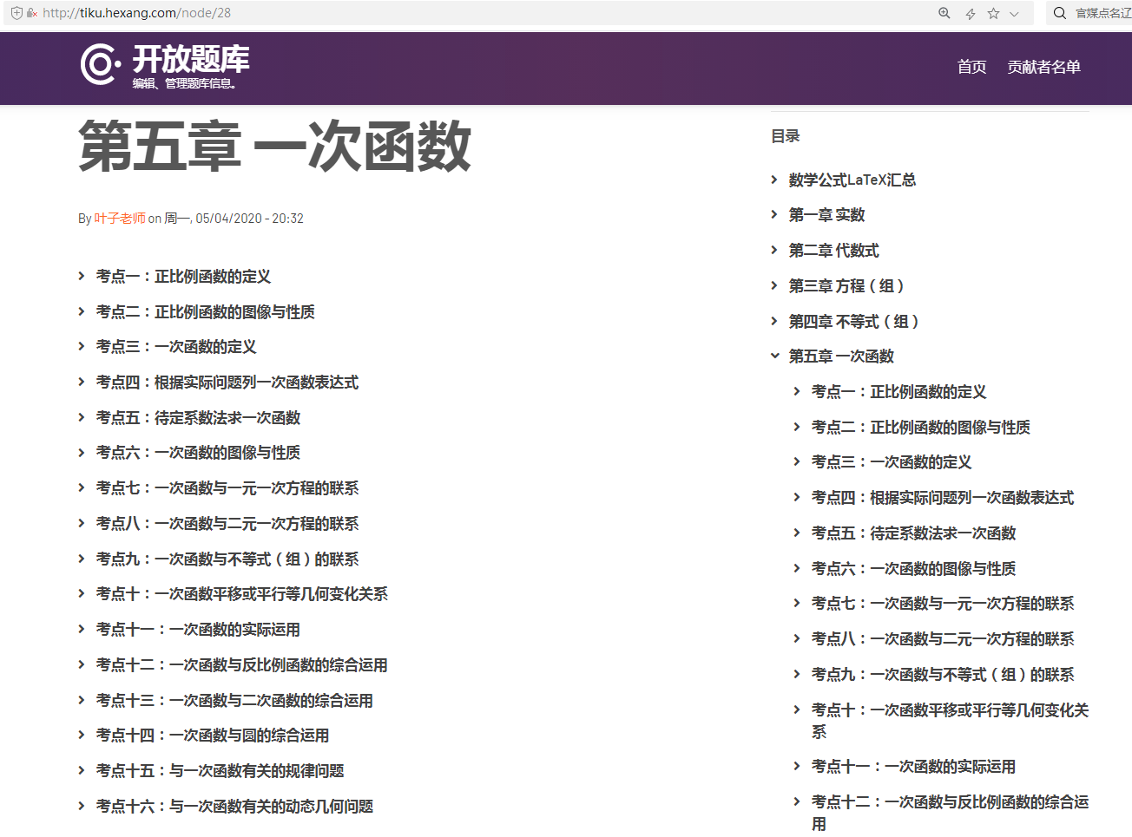
Task: Open 第二章 代数式 in 目录
Action: [833, 250]
